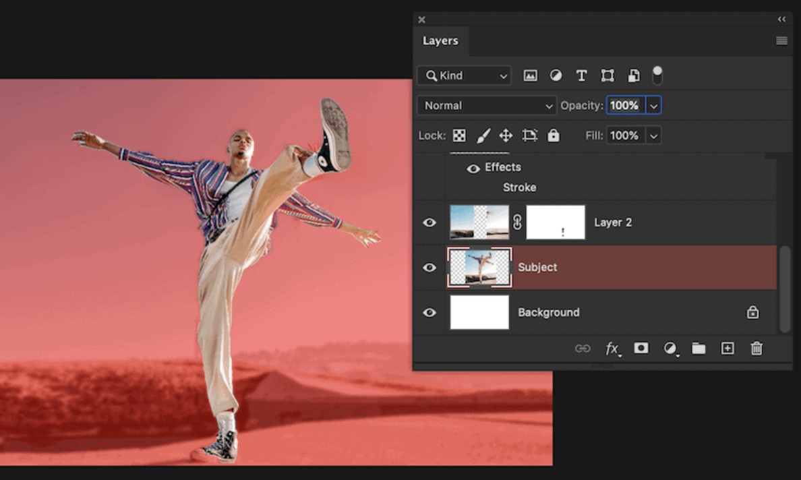Lock position move icon
Viewport: 801px width, 480px height.
point(506,136)
